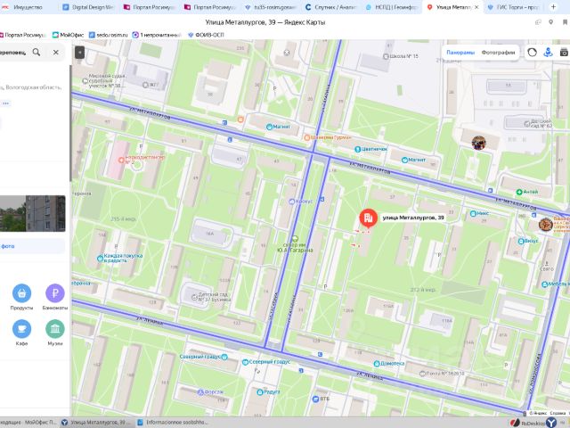570x428 pixels.
Task: Open the ГИС Торги browser tab
Action: 514,7
